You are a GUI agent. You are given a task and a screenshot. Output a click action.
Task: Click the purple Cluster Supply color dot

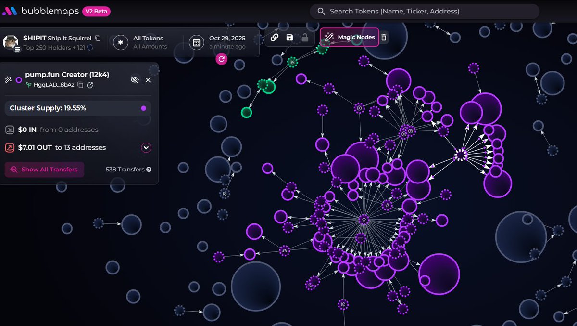point(143,108)
